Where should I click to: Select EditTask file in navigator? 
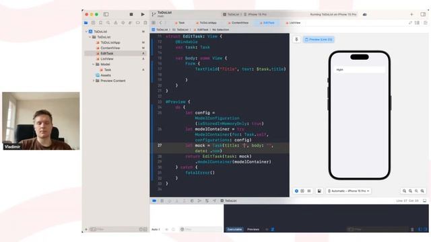pyautogui.click(x=106, y=53)
